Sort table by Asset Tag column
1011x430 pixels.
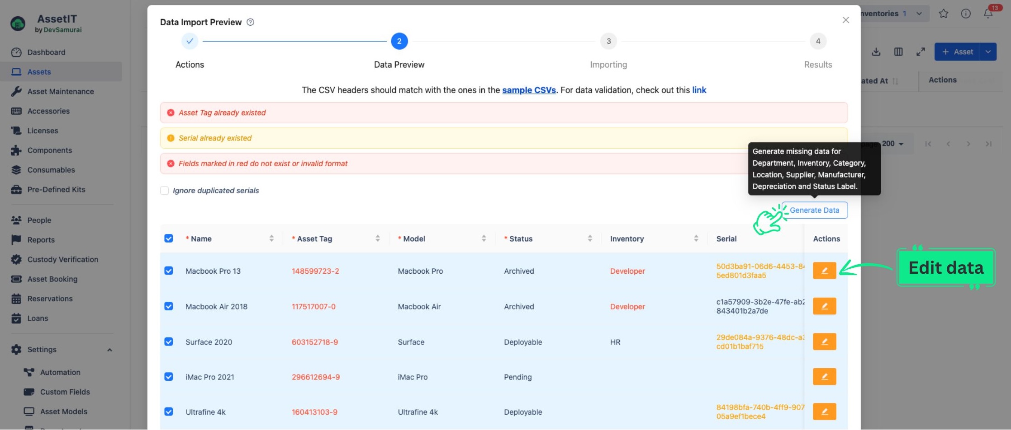377,238
